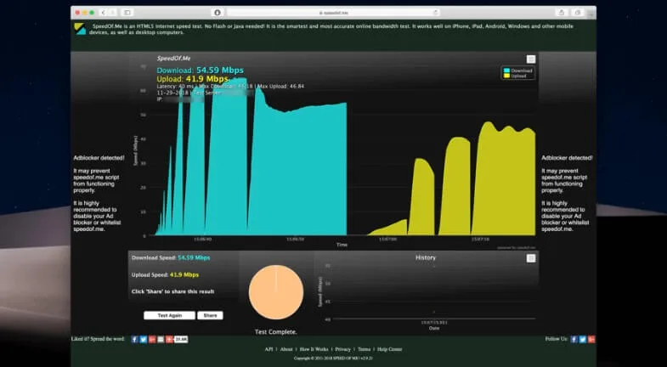Open the Privacy footer link
Viewport: 667px width, 367px height.
tap(343, 349)
